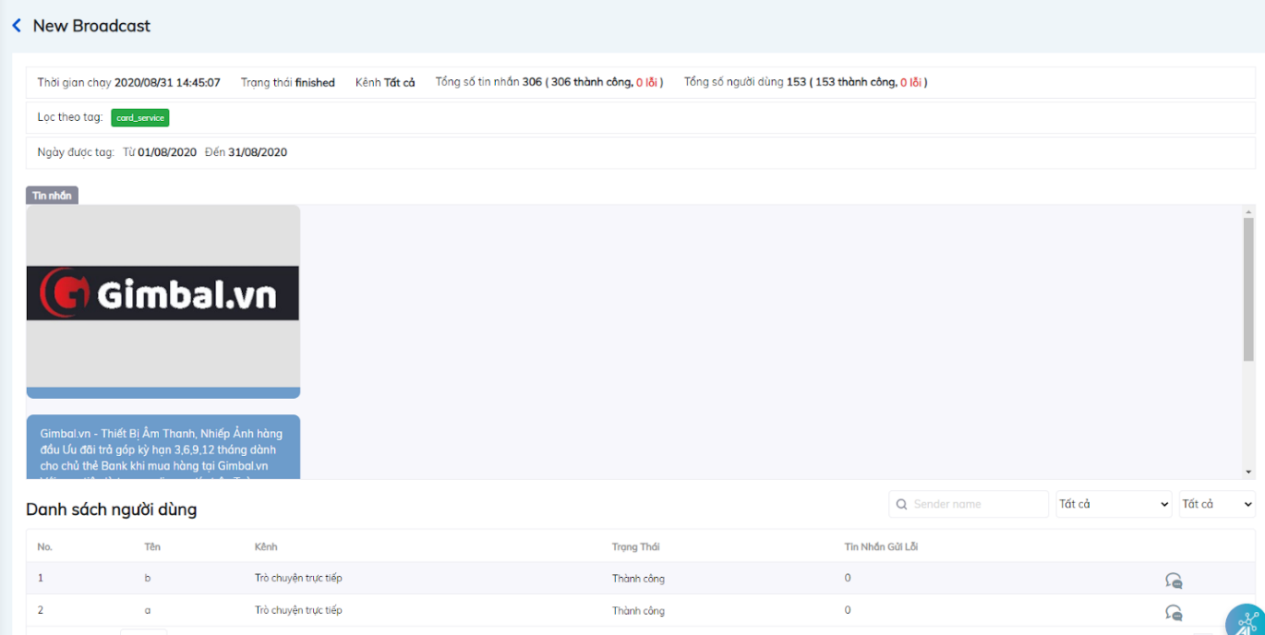Click user name a in row 2
Screen dimensions: 1265x635
coord(148,610)
